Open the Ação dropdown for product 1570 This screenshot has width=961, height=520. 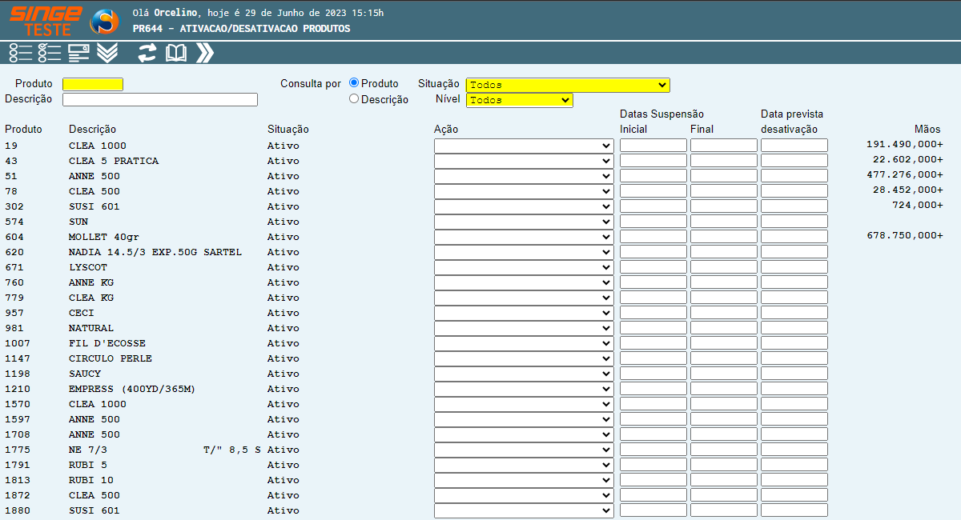(x=524, y=404)
